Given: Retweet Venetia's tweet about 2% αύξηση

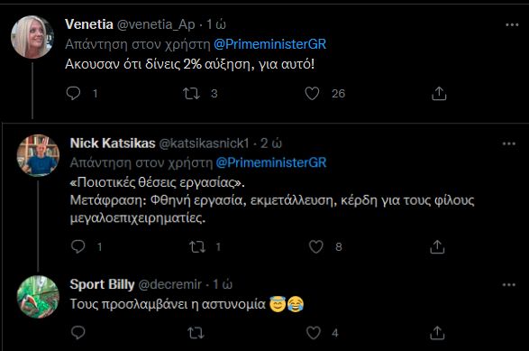Looking at the screenshot, I should point(191,94).
